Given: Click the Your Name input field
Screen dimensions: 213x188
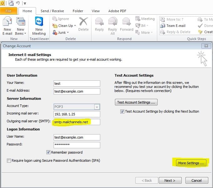Looking at the screenshot, I should [77, 84].
